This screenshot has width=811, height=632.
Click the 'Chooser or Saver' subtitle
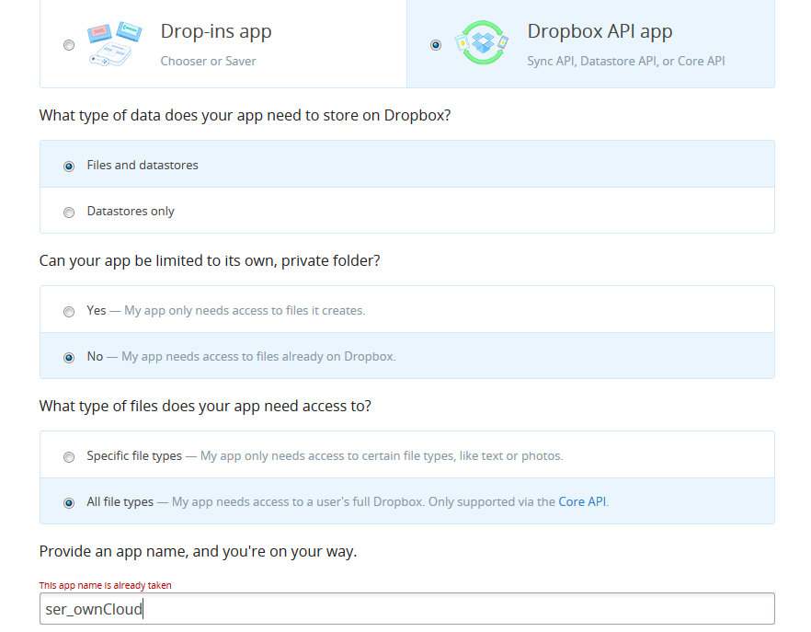208,61
